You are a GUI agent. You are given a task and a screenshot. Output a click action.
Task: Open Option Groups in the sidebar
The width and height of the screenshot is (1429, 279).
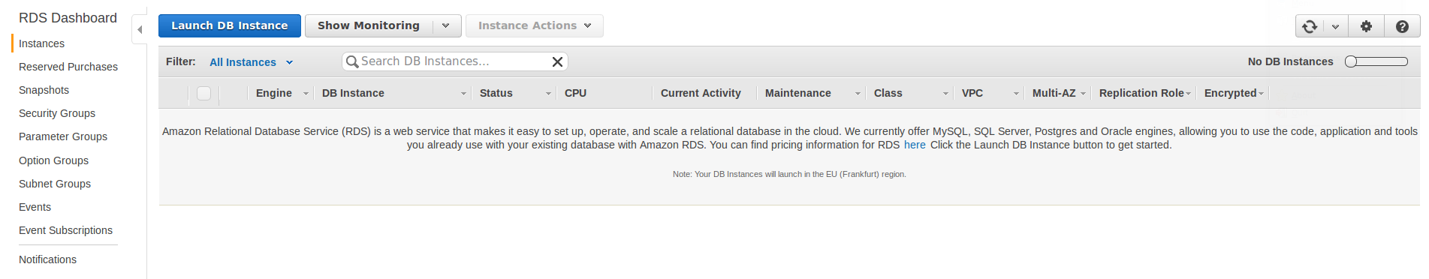tap(53, 160)
